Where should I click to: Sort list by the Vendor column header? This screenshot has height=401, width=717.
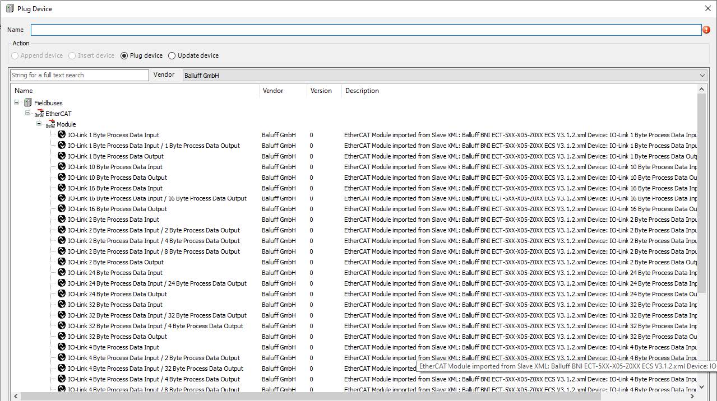coord(273,91)
